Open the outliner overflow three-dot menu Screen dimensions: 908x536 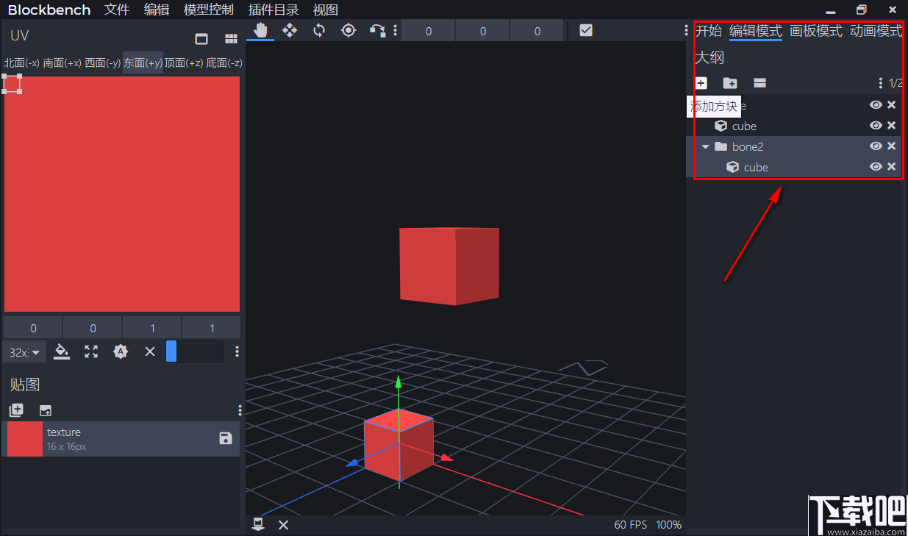(x=880, y=82)
